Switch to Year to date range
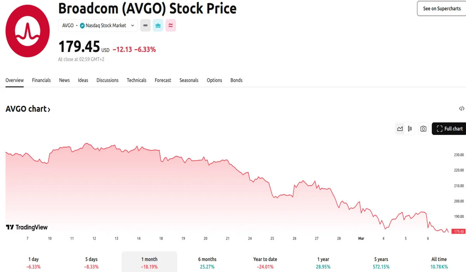 pos(265,261)
